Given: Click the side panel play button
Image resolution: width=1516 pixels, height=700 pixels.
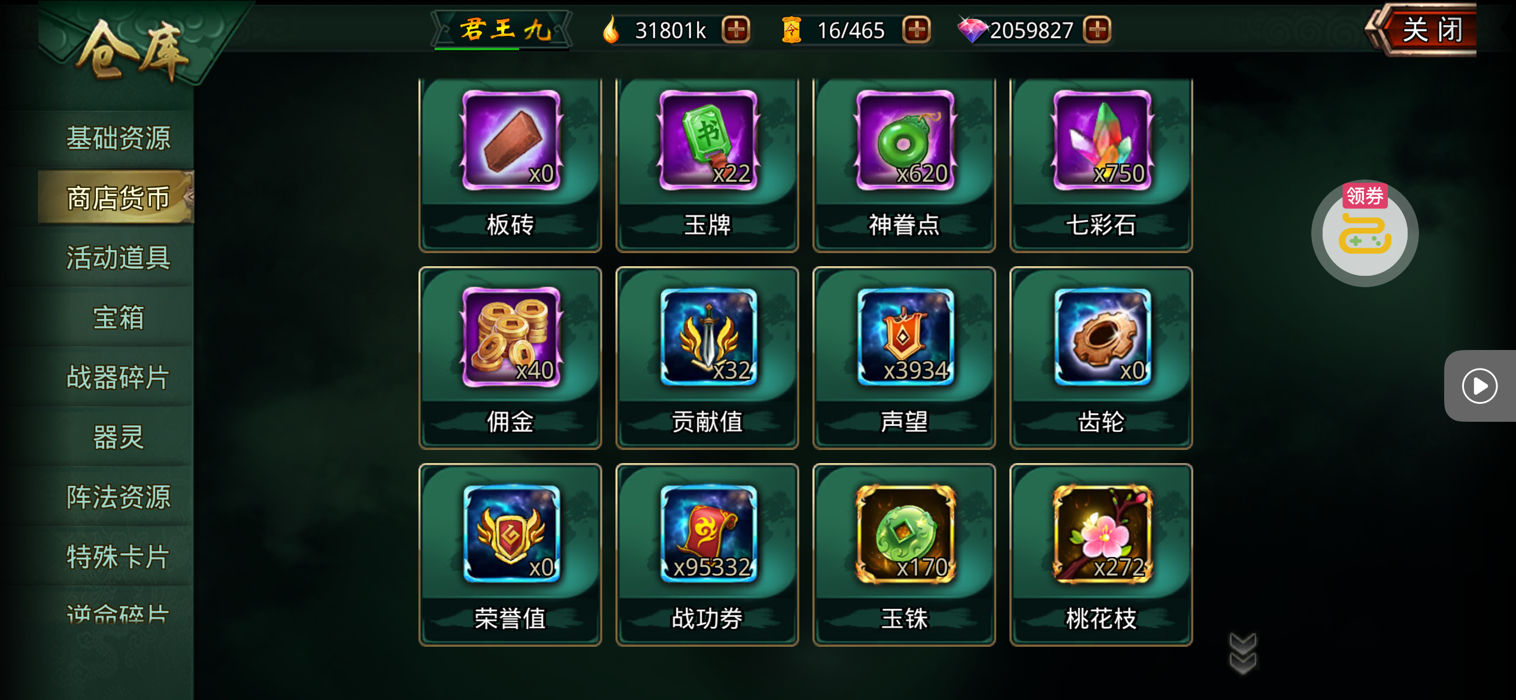Looking at the screenshot, I should tap(1479, 386).
